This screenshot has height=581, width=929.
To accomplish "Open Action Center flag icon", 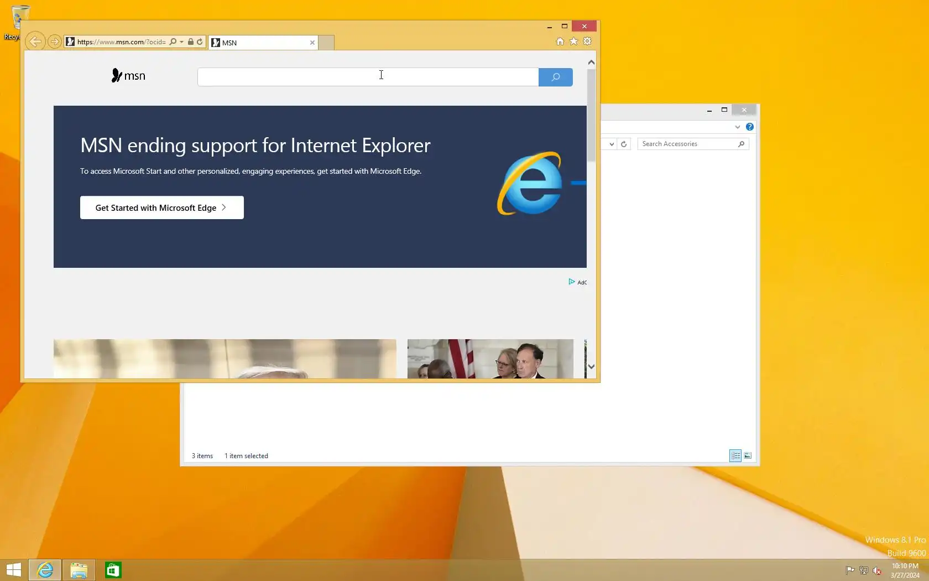I will (x=850, y=570).
